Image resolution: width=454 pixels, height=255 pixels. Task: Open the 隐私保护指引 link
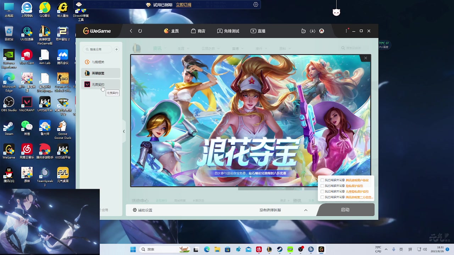click(354, 186)
